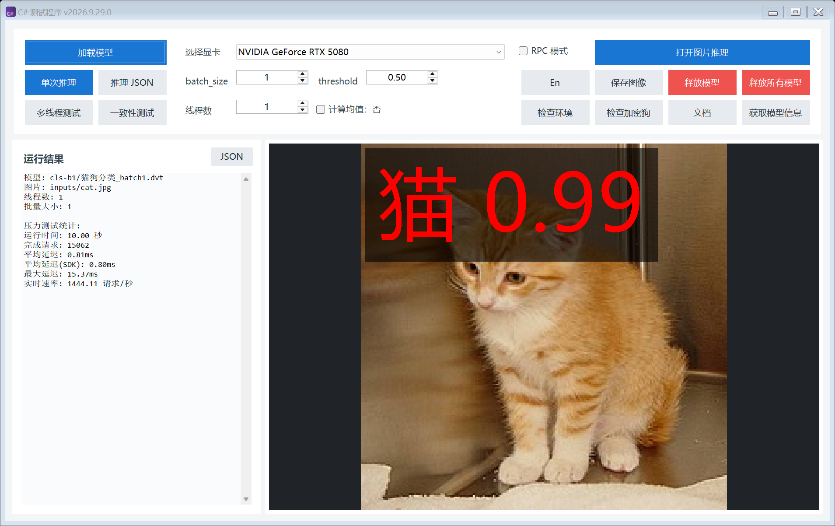The width and height of the screenshot is (835, 526).
Task: Click the 检查加密狗 button
Action: (x=629, y=113)
